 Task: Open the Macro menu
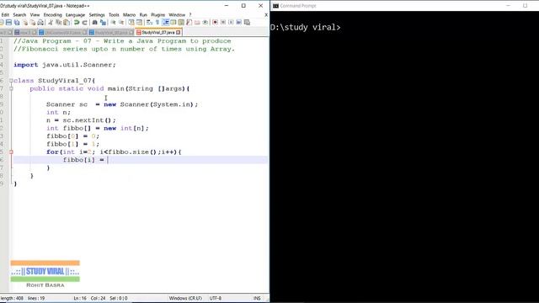129,15
